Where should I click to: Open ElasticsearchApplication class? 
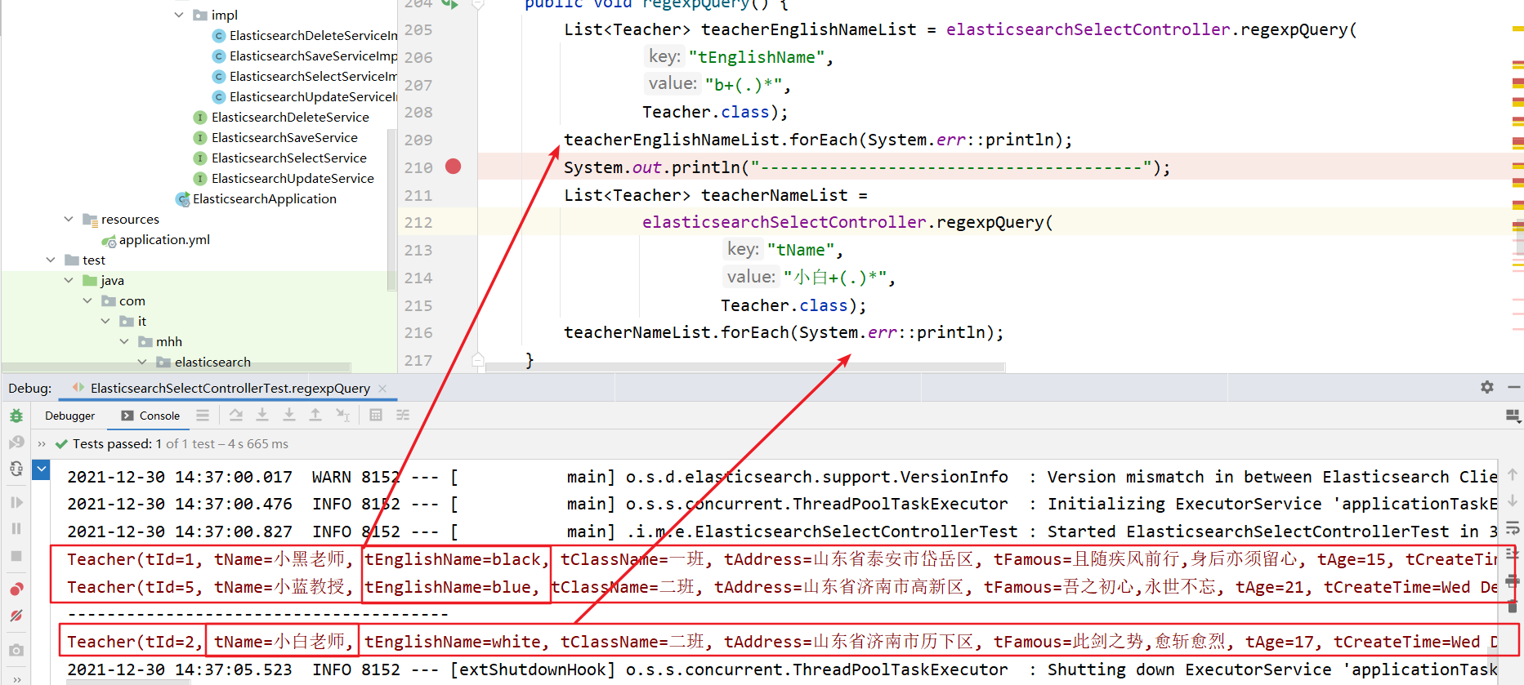tap(256, 198)
